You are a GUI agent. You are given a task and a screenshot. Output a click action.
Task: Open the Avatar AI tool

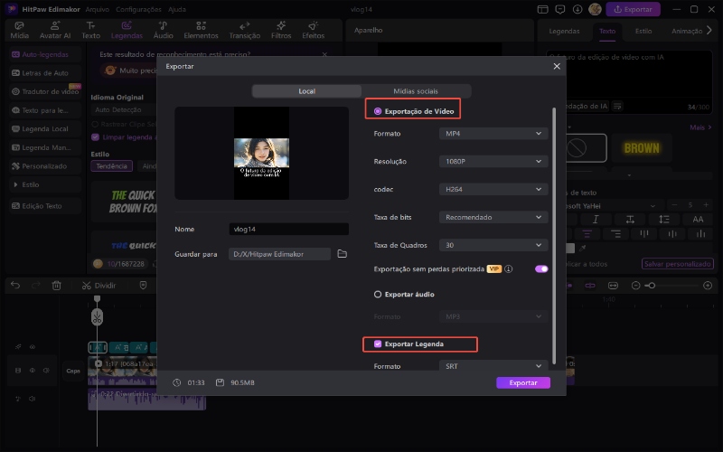coord(53,31)
